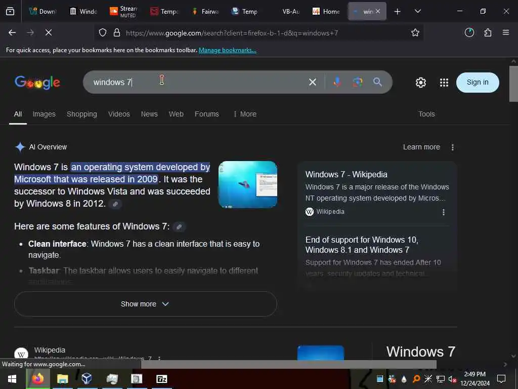518x389 pixels.
Task: Open the Wikipedia search result below overview
Action: click(x=50, y=351)
